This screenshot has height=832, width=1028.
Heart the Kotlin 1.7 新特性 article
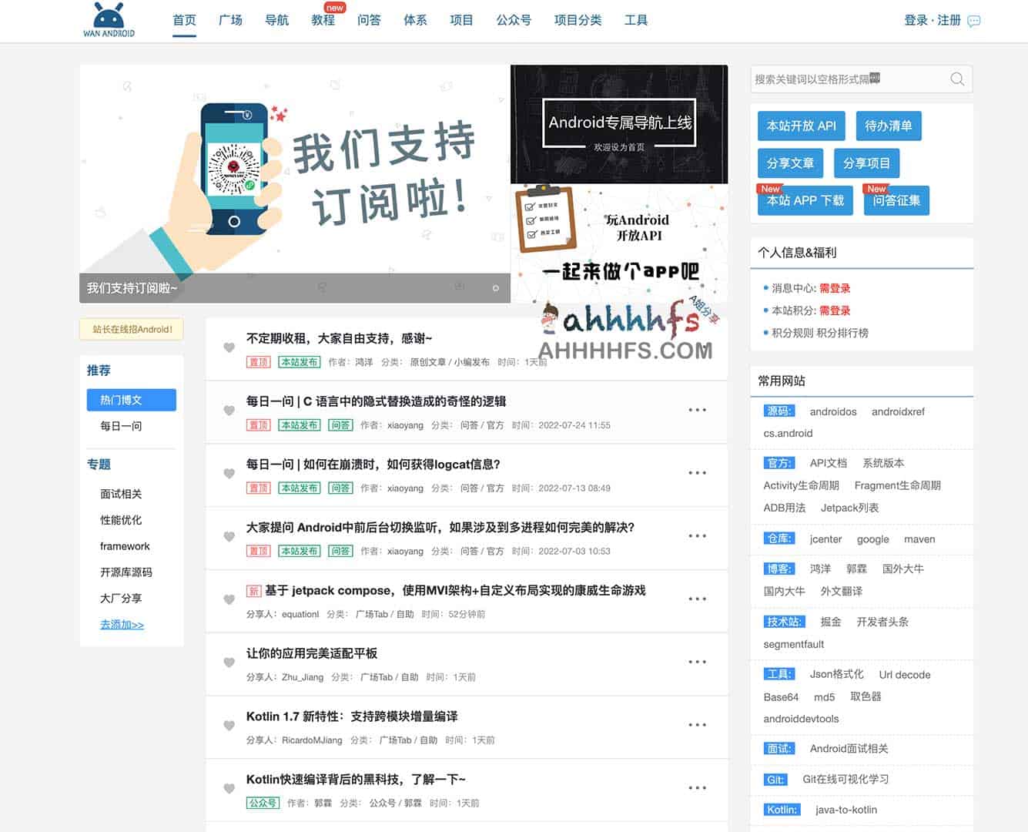229,726
